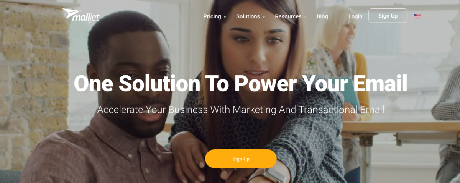Go to the Blog page

pyautogui.click(x=322, y=16)
